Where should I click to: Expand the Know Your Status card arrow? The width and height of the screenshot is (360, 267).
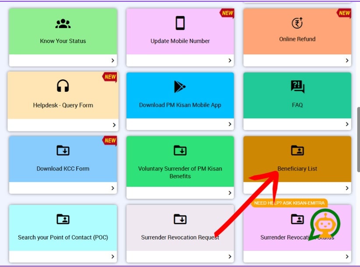pyautogui.click(x=113, y=60)
